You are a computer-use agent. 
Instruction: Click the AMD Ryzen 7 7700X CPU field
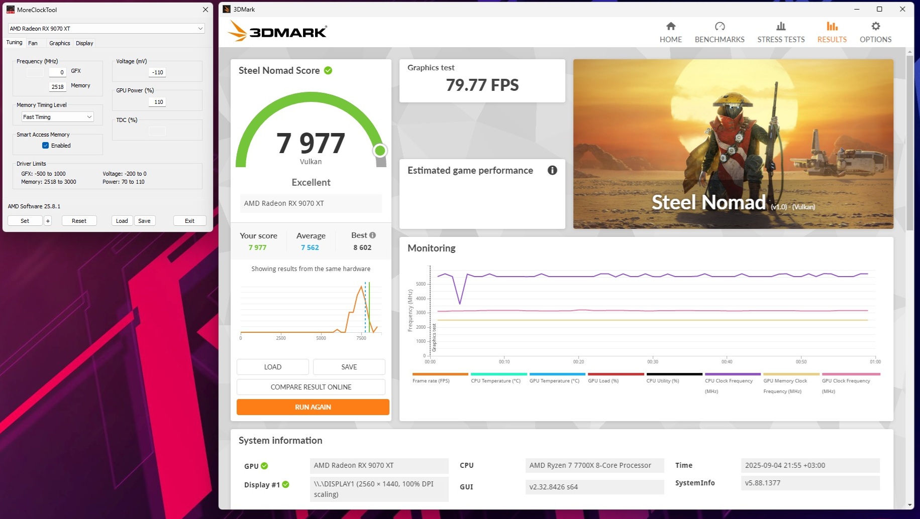pyautogui.click(x=594, y=465)
